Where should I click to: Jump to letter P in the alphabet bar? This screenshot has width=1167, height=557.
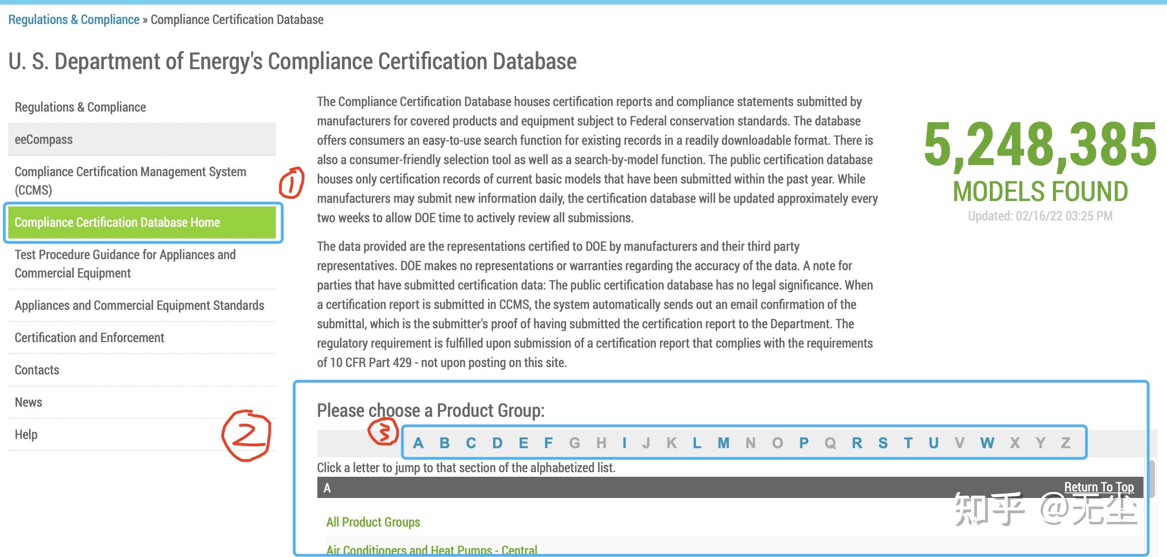tap(804, 443)
